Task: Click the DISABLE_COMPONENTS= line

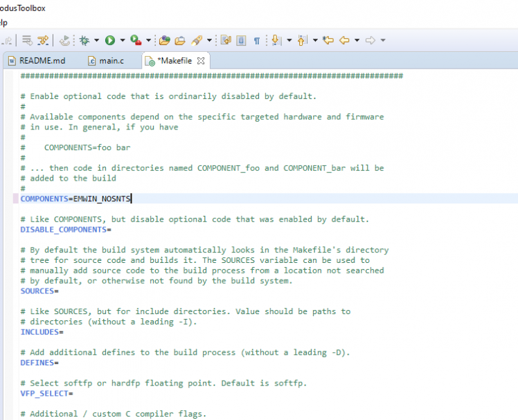Action: click(x=66, y=230)
